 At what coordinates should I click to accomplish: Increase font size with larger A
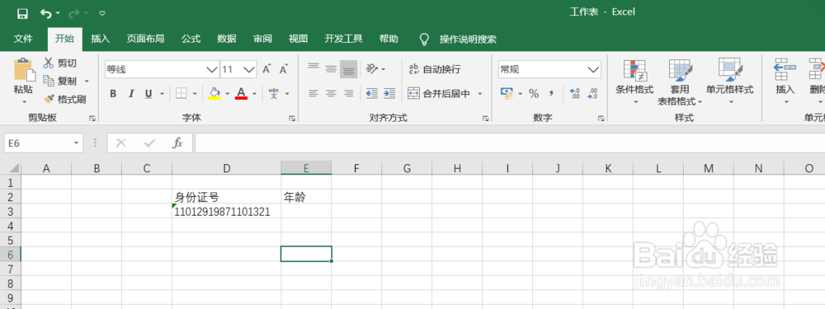coord(266,69)
